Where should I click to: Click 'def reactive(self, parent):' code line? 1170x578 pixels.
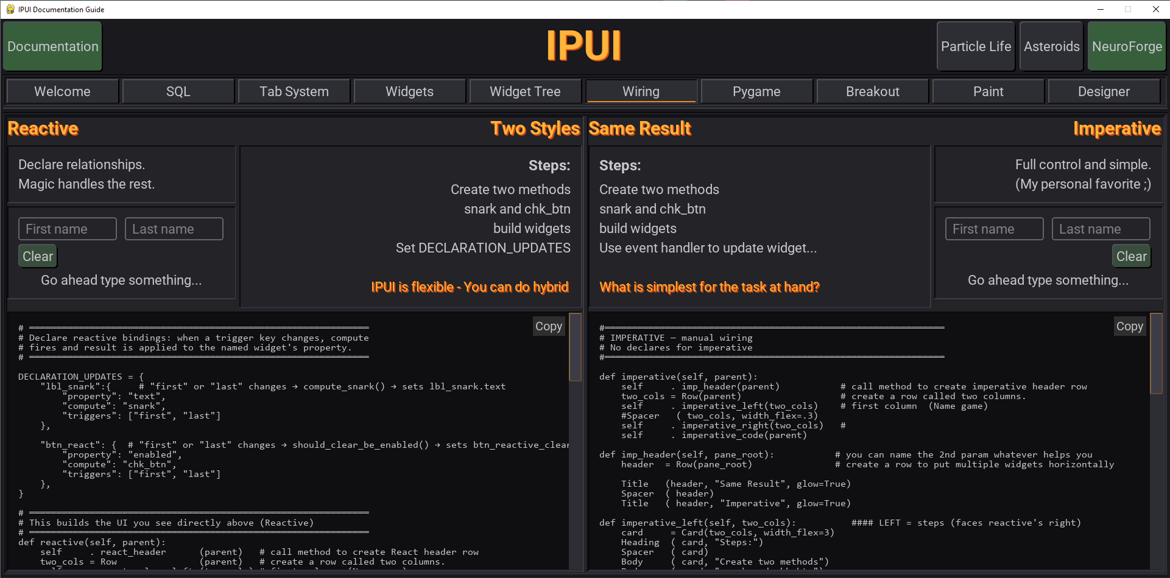coord(92,542)
